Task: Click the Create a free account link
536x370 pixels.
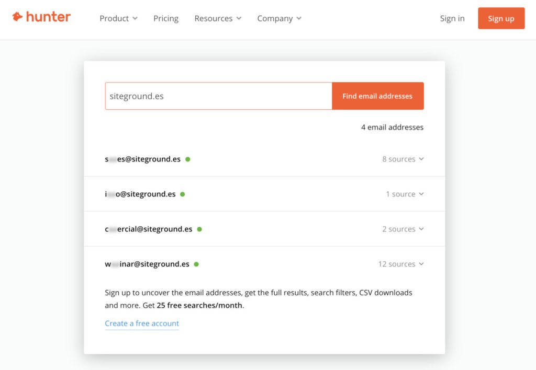Action: (142, 323)
